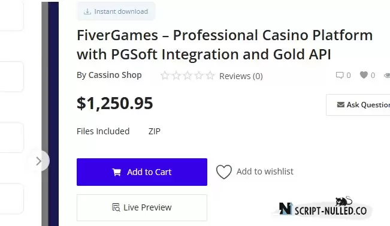390x226 pixels.
Task: Click the Instant download badge
Action: [x=116, y=11]
